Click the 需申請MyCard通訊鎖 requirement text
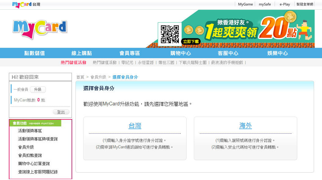The height and width of the screenshot is (180, 322). coord(134,147)
